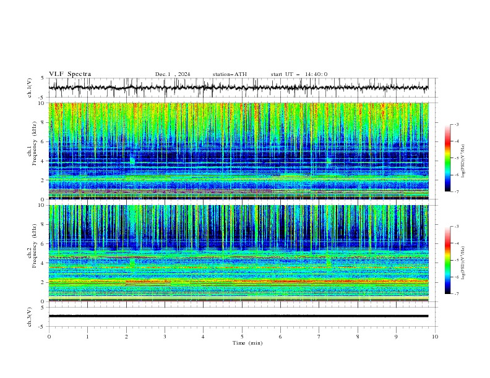
Task: Click inside the ch.2 spectrogram panel
Action: pos(238,253)
